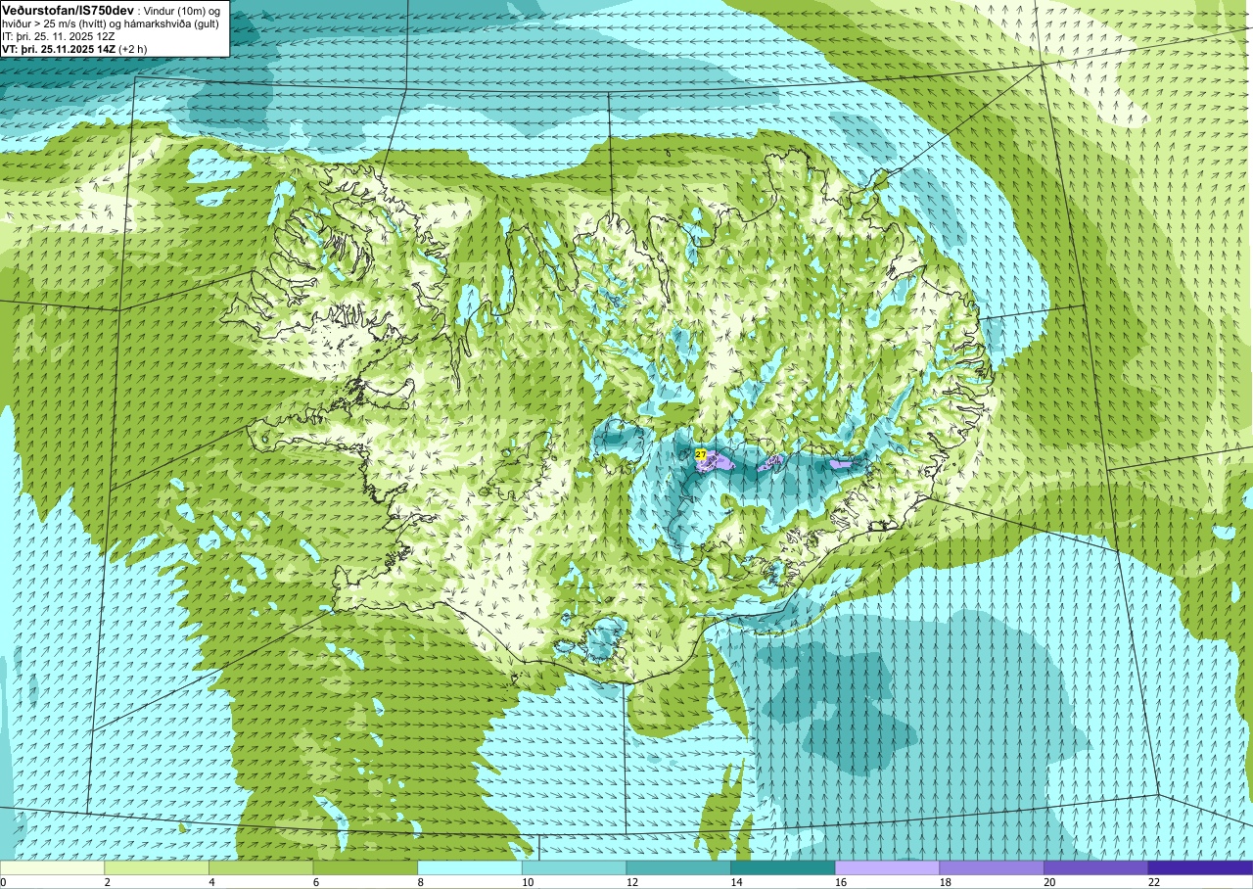Click the 12–14 m/s teal legend swatch
The height and width of the screenshot is (889, 1253).
click(678, 867)
